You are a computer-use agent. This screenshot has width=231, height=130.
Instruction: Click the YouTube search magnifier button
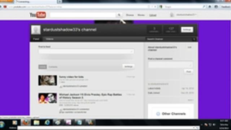(x=119, y=15)
